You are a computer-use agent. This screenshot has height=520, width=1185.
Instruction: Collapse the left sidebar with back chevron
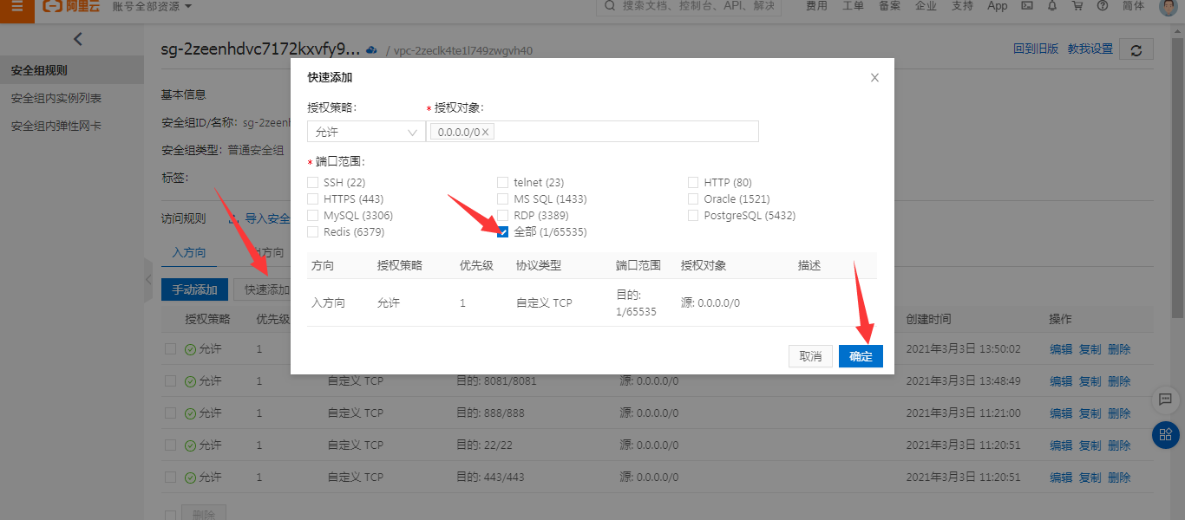pyautogui.click(x=78, y=39)
